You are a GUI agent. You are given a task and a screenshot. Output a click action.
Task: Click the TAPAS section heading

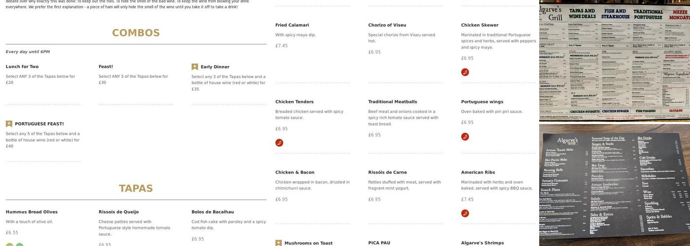coord(136,188)
